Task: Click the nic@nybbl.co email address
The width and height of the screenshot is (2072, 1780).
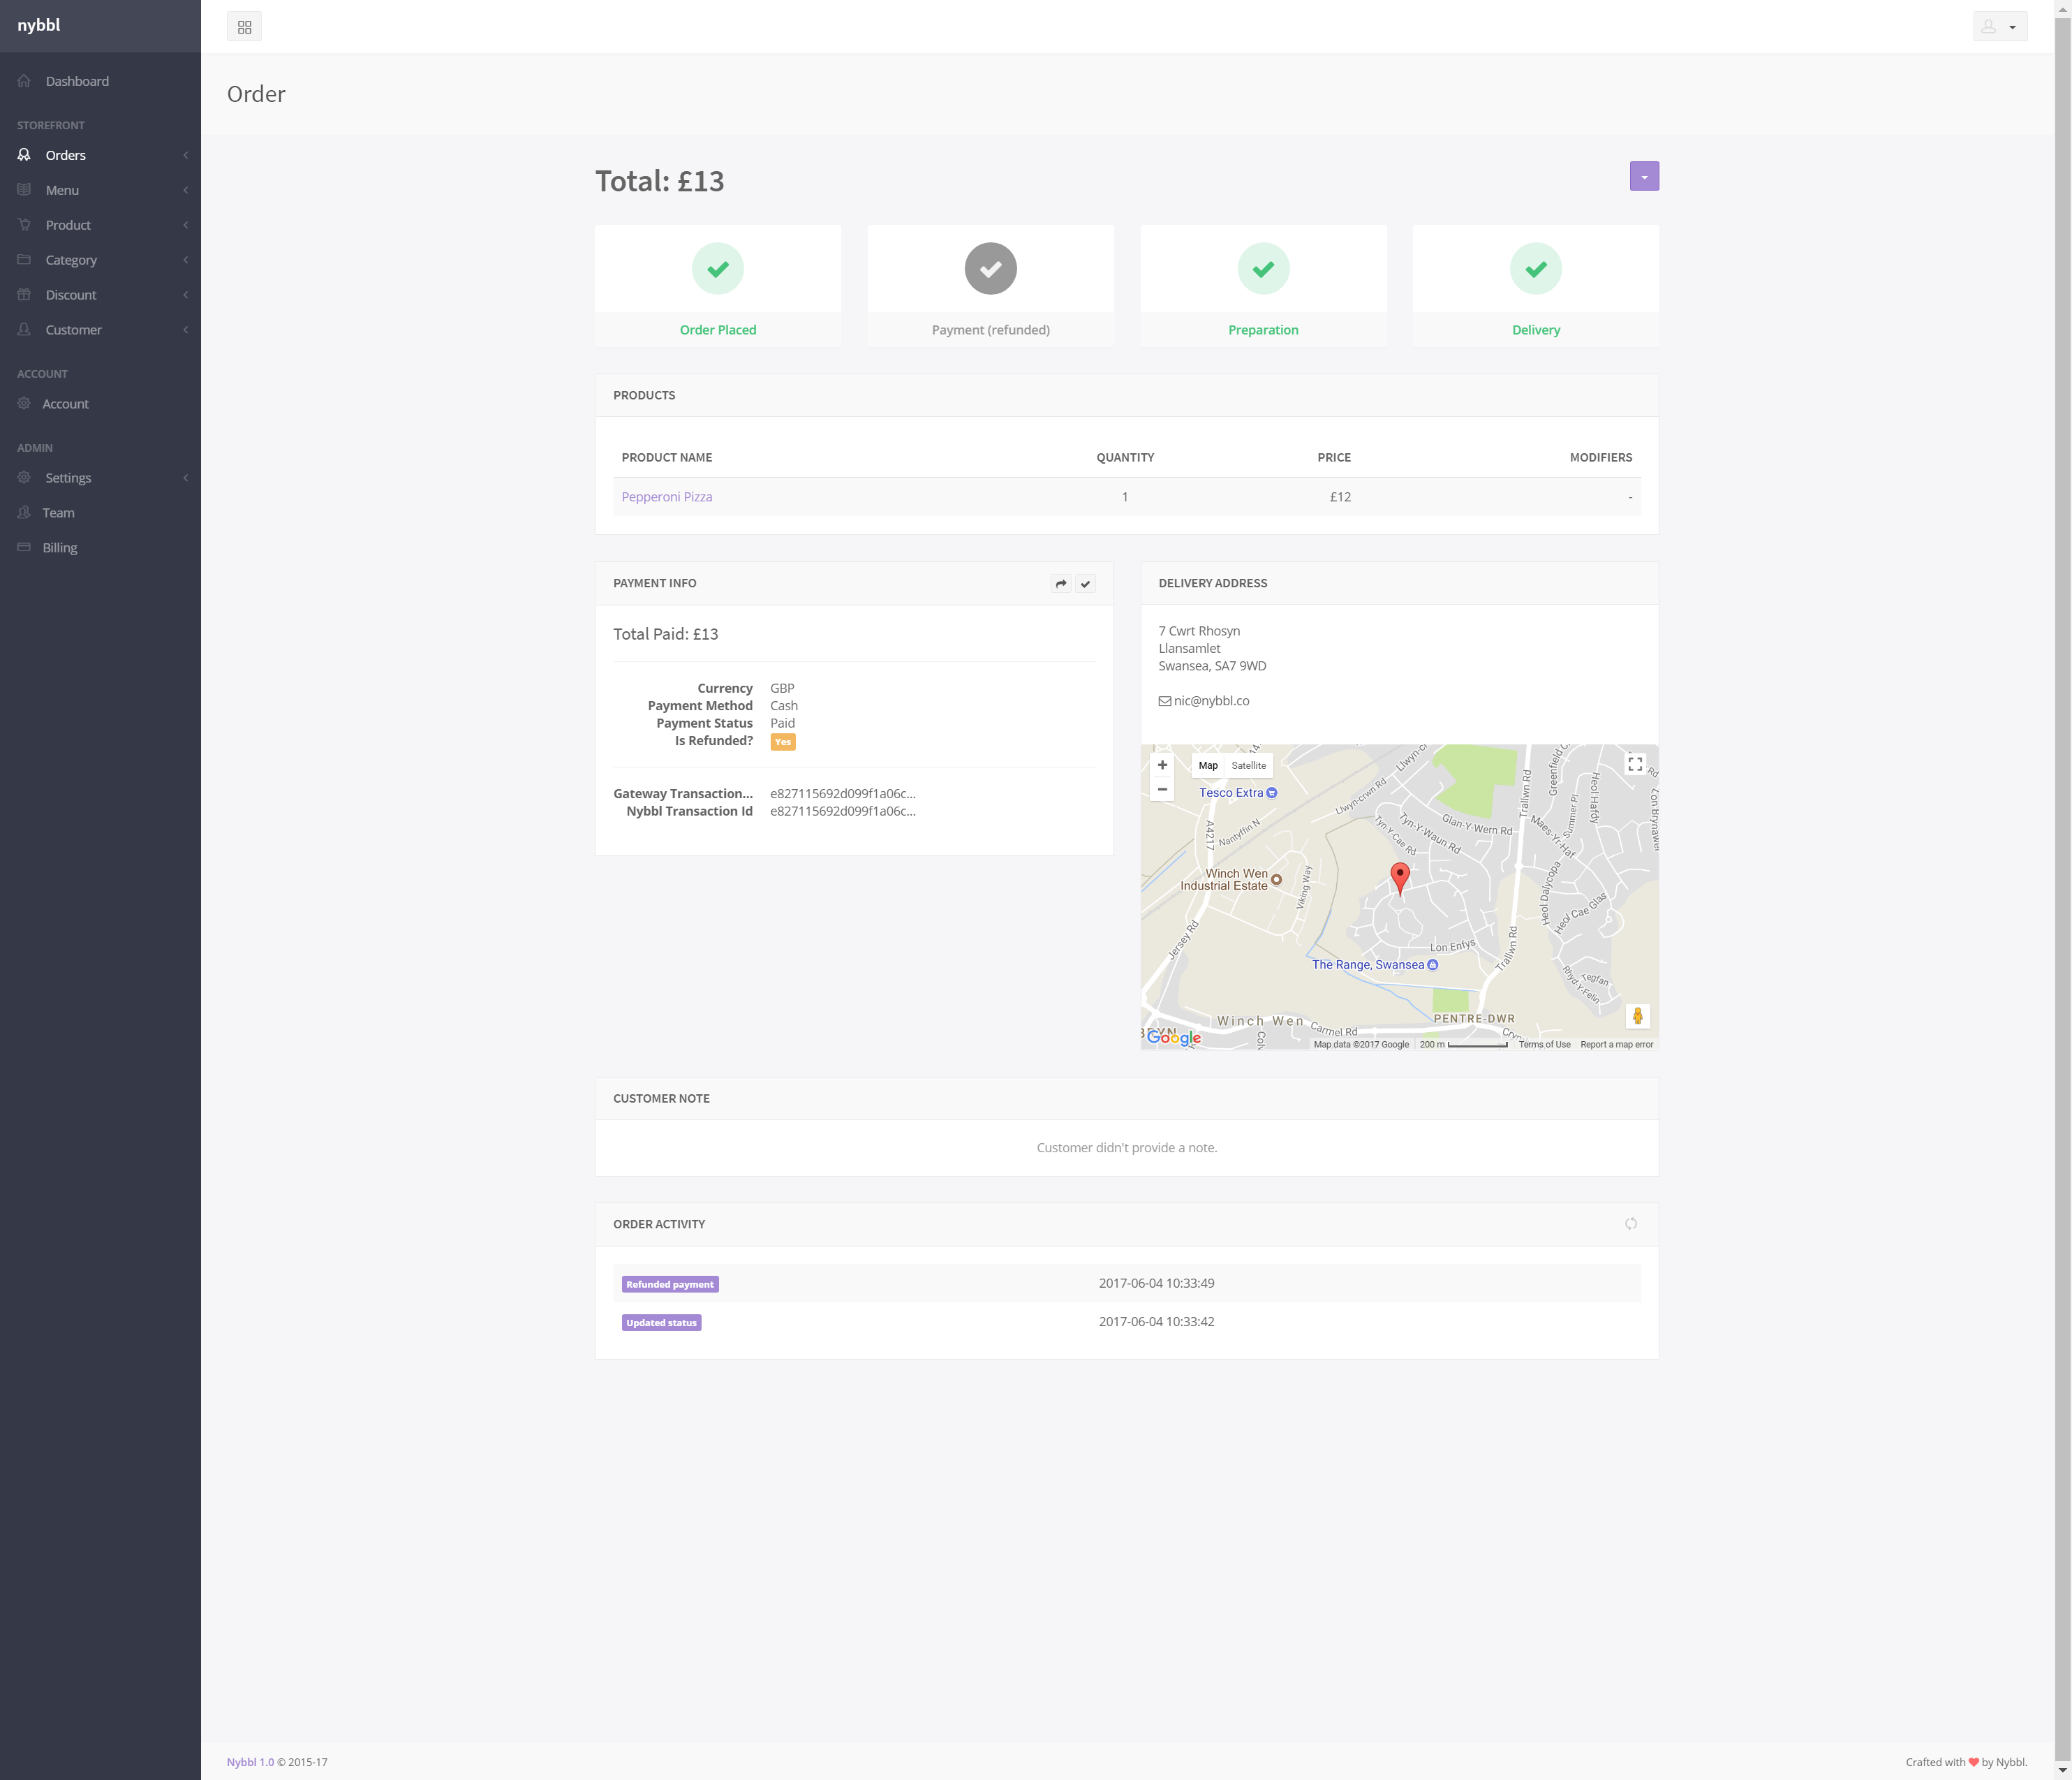Action: pos(1211,701)
